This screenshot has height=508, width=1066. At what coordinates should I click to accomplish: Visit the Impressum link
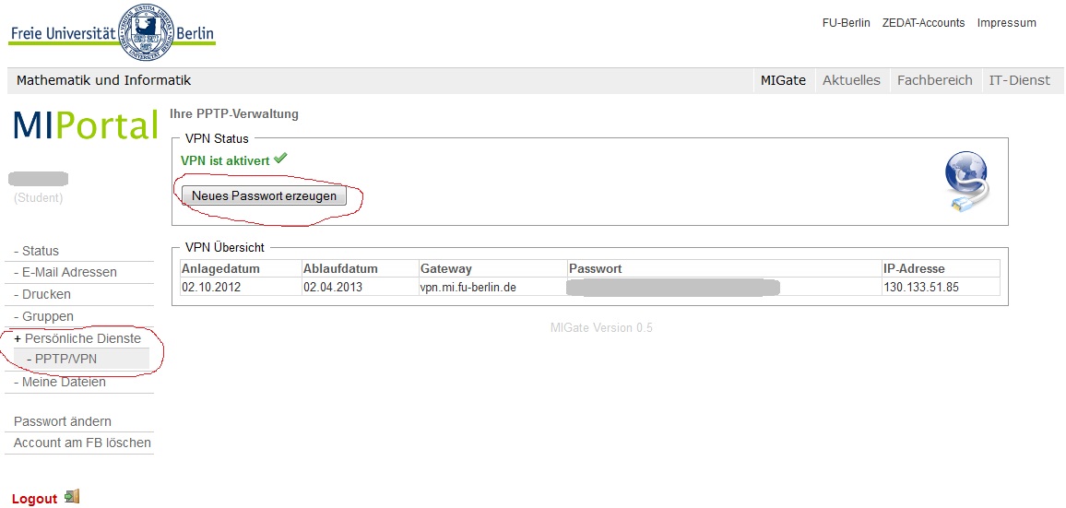click(x=1006, y=23)
